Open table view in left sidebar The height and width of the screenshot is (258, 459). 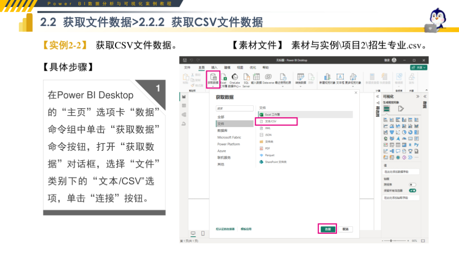click(184, 105)
